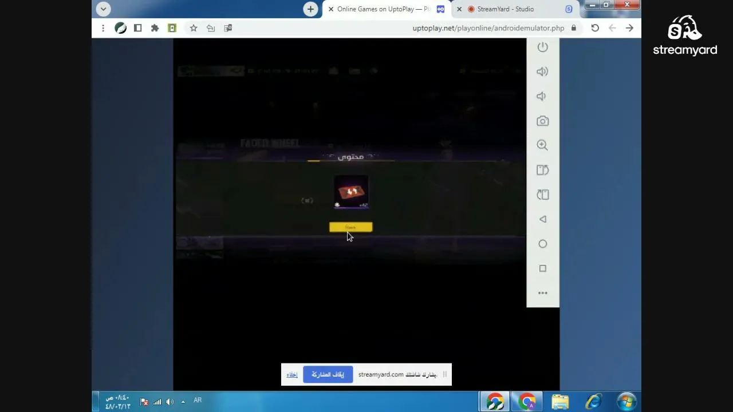Open the Chrome side panel icon
The image size is (733, 412).
pos(137,28)
